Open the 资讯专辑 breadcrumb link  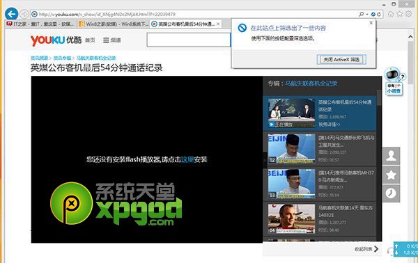coord(62,58)
